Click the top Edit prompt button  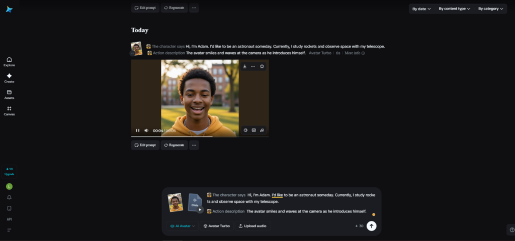point(145,8)
